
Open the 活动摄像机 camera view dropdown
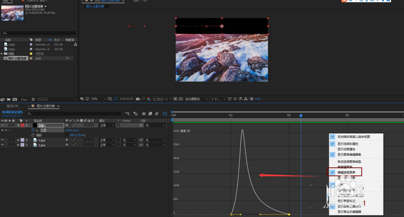197,99
